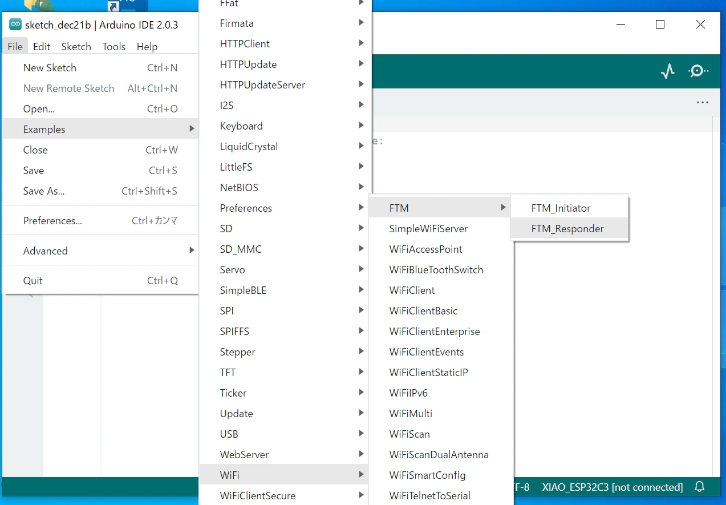Choose New Sketch from File menu
Screen dimensions: 726x505
[x=100, y=68]
